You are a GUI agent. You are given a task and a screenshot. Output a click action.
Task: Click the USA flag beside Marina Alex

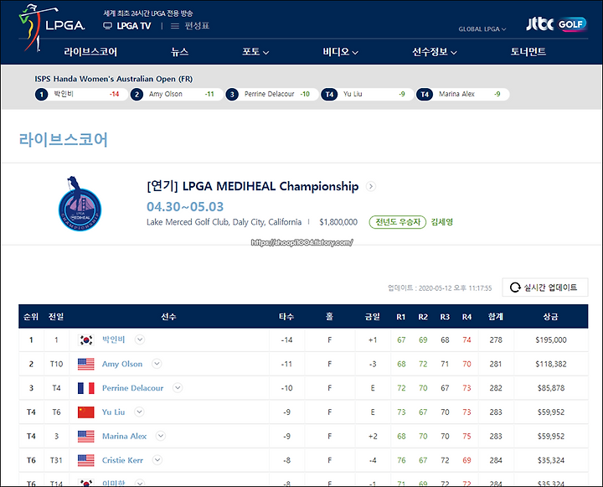(x=85, y=436)
